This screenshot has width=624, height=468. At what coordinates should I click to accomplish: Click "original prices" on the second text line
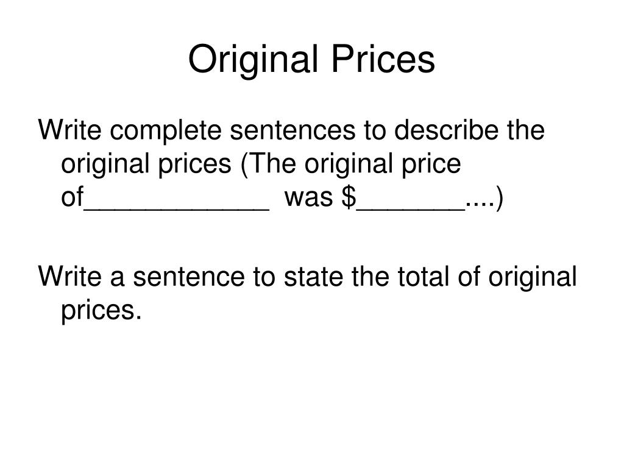pyautogui.click(x=146, y=165)
